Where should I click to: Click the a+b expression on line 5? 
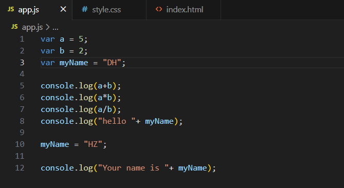click(105, 86)
